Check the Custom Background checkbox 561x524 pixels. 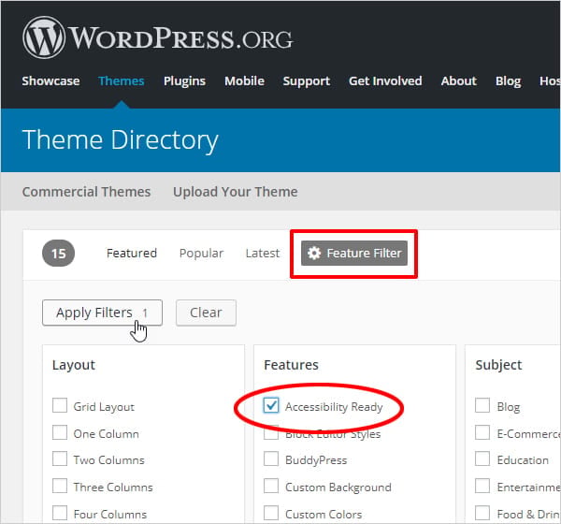[271, 487]
